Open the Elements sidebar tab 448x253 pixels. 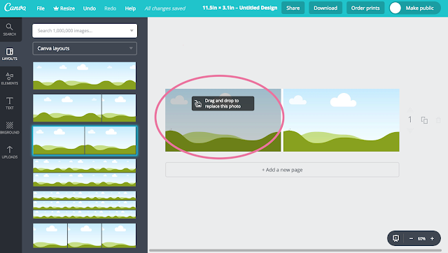point(9,79)
